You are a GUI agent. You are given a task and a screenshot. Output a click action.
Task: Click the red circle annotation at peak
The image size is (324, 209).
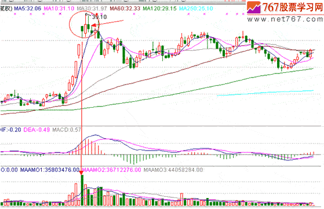[84, 25]
